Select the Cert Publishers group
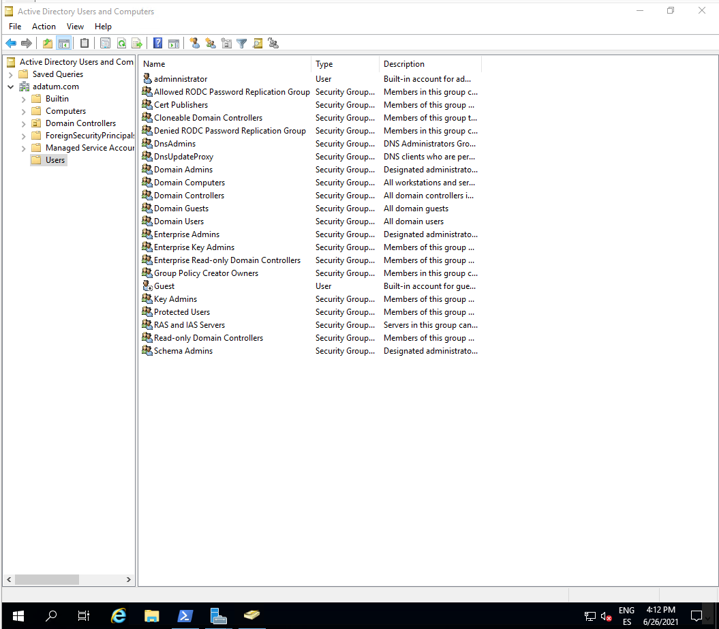 tap(174, 105)
